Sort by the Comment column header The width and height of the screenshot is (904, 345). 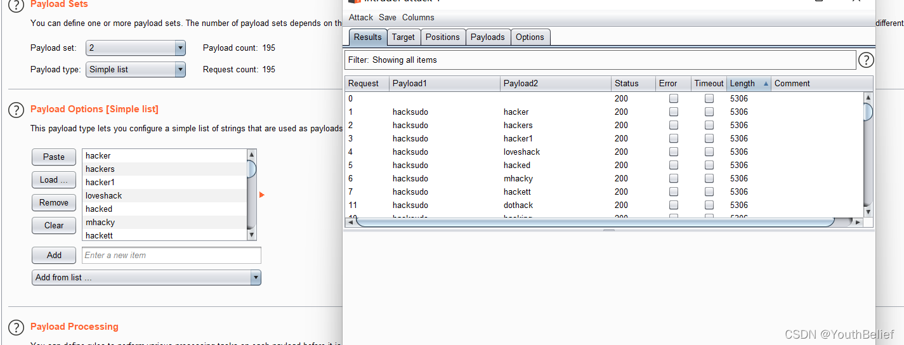coord(822,84)
